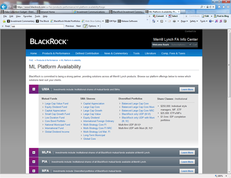
Task: Open Favorites with the star icon at top right
Action: [x=224, y=7]
